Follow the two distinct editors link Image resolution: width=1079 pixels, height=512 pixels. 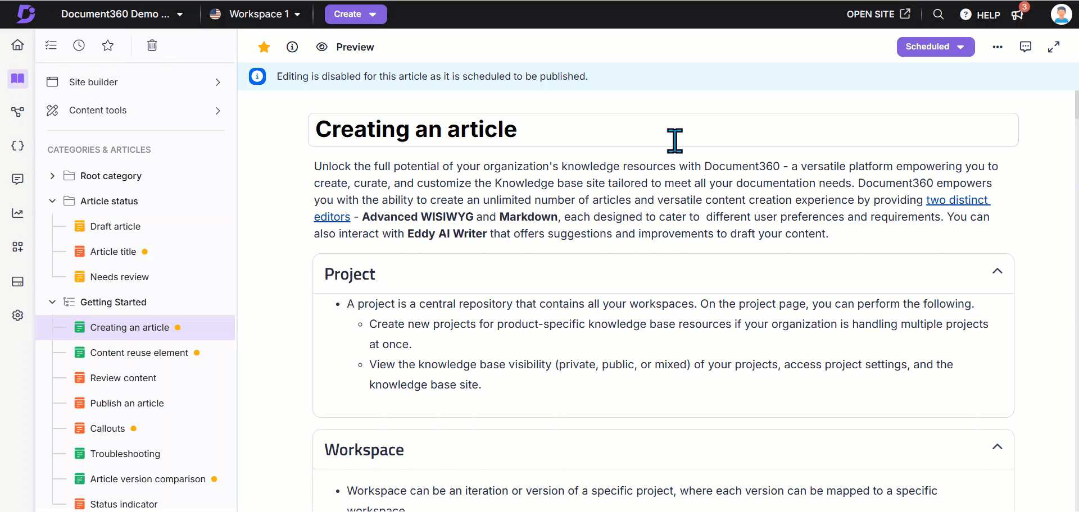pyautogui.click(x=958, y=200)
